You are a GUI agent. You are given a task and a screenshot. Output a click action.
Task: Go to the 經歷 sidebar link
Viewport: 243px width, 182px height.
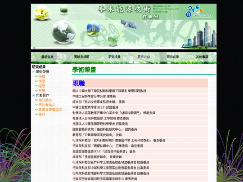tap(42, 86)
